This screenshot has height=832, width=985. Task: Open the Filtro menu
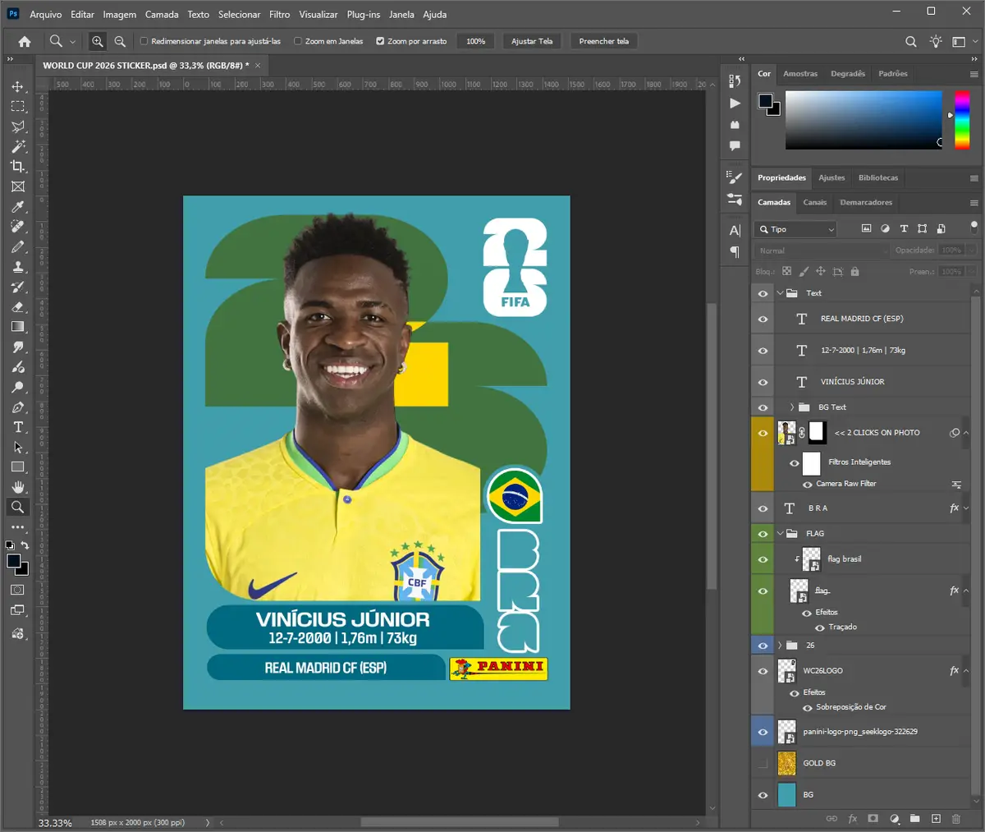pyautogui.click(x=279, y=15)
